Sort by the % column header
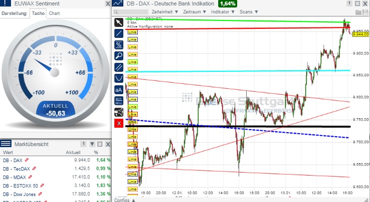 tap(96, 152)
